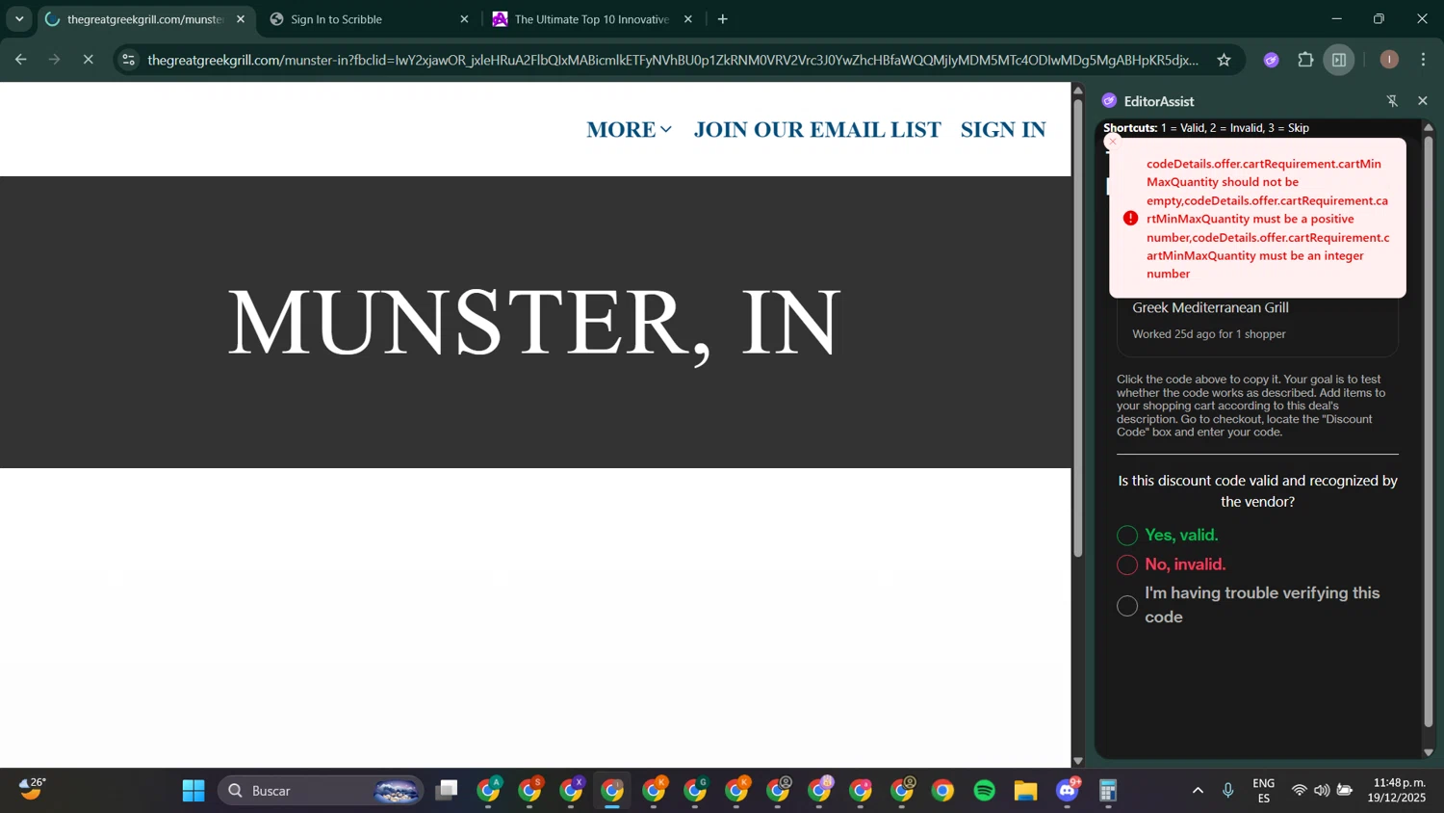Open the weather widget showing 26°

(33, 789)
